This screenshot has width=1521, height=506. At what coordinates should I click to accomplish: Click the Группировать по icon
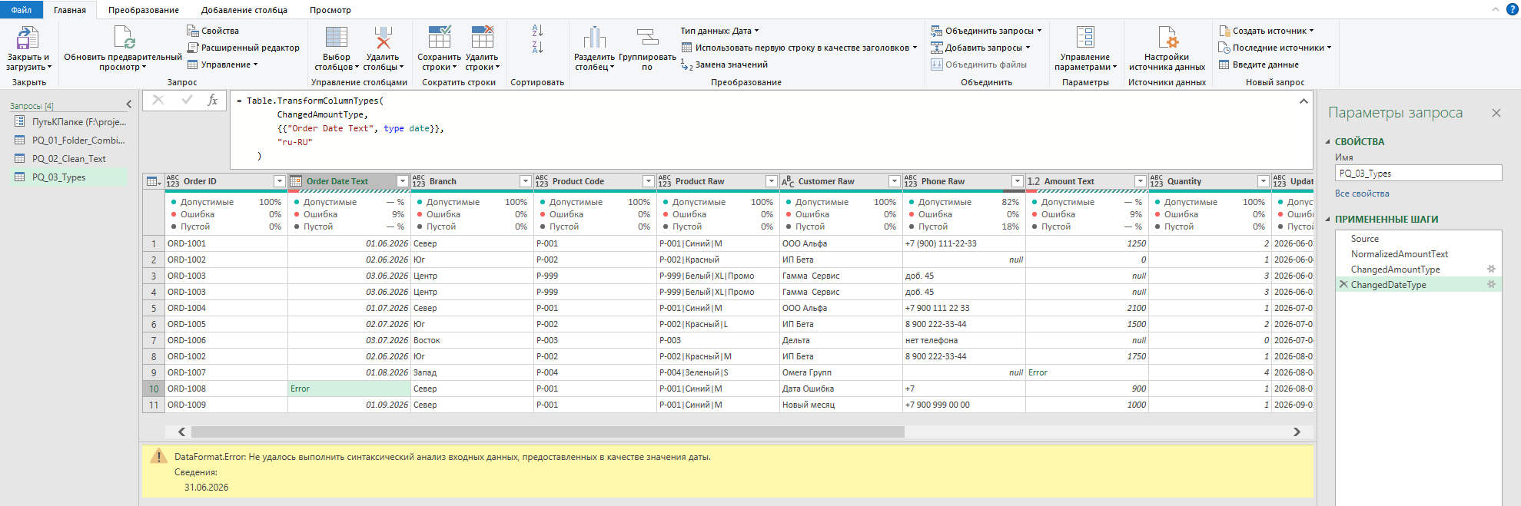tap(647, 38)
